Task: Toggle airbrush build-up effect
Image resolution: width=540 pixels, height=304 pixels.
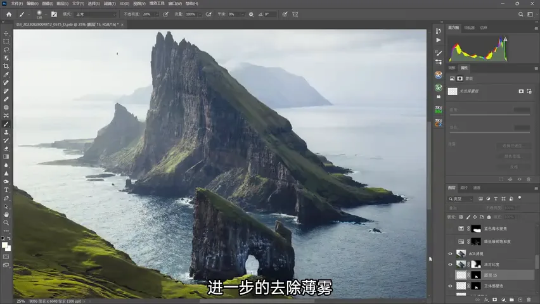Action: tap(209, 15)
